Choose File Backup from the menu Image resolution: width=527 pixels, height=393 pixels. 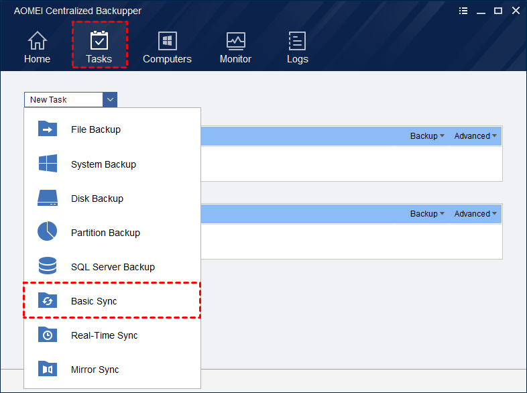(112, 129)
